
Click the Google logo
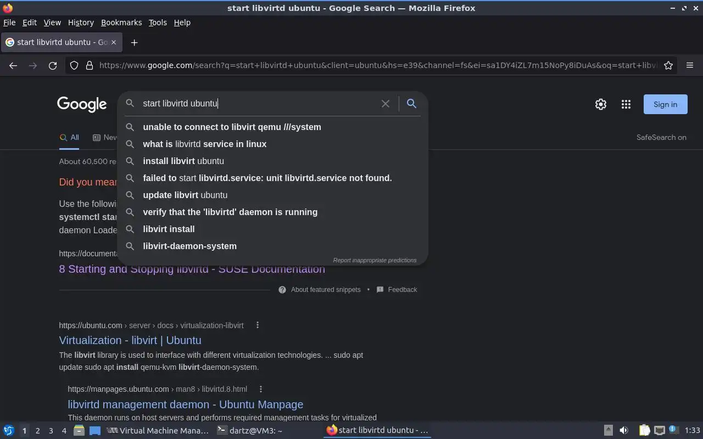pos(82,104)
